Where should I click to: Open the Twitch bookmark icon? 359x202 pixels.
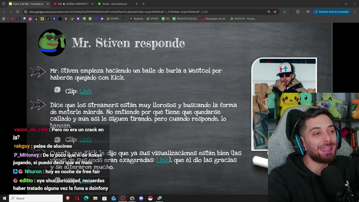point(24,19)
